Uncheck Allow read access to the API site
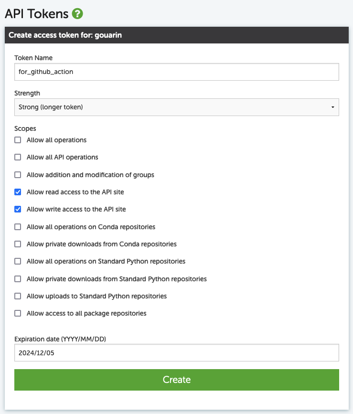 click(x=18, y=192)
